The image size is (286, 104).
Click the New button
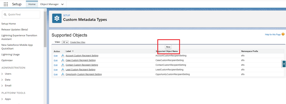(168, 47)
